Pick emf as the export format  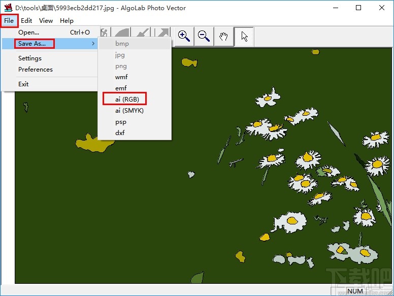pos(121,88)
